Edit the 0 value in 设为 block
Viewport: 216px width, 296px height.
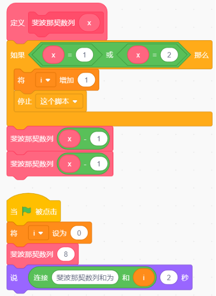click(x=79, y=233)
